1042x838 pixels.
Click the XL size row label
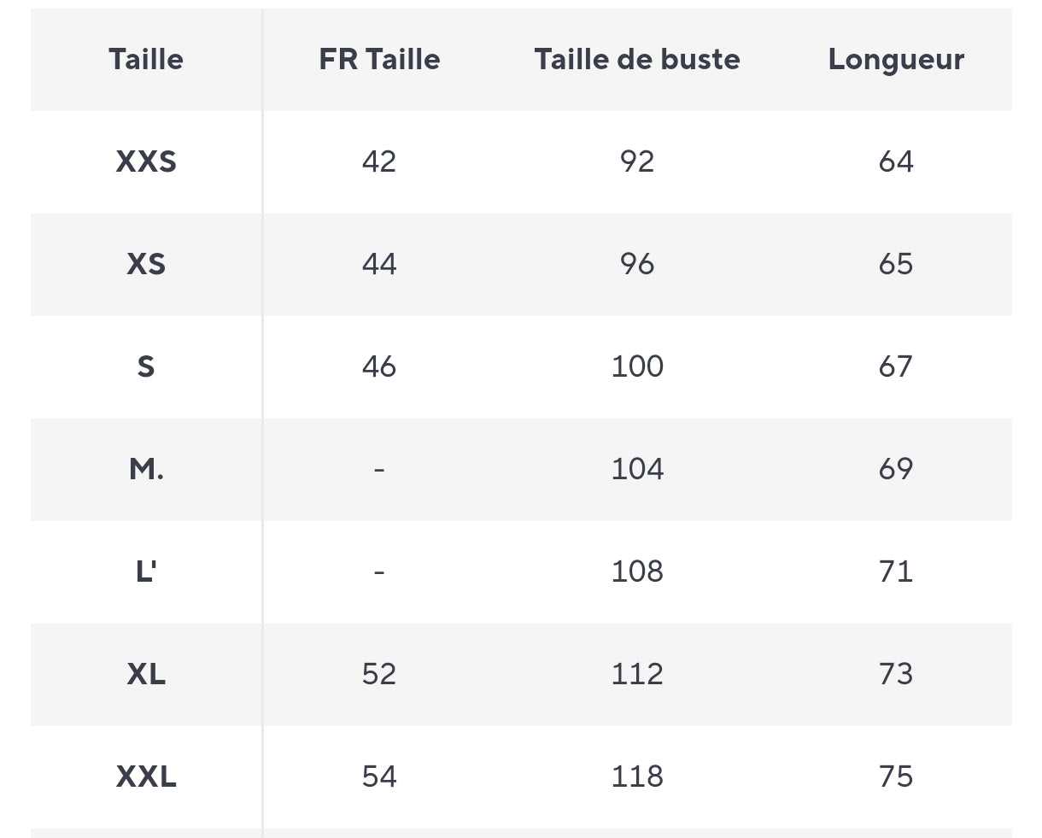tap(146, 674)
